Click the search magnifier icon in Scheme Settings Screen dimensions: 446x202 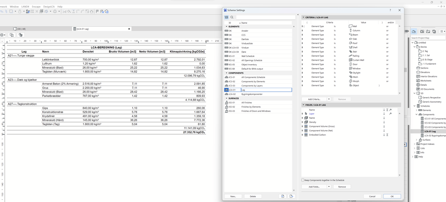pyautogui.click(x=232, y=17)
